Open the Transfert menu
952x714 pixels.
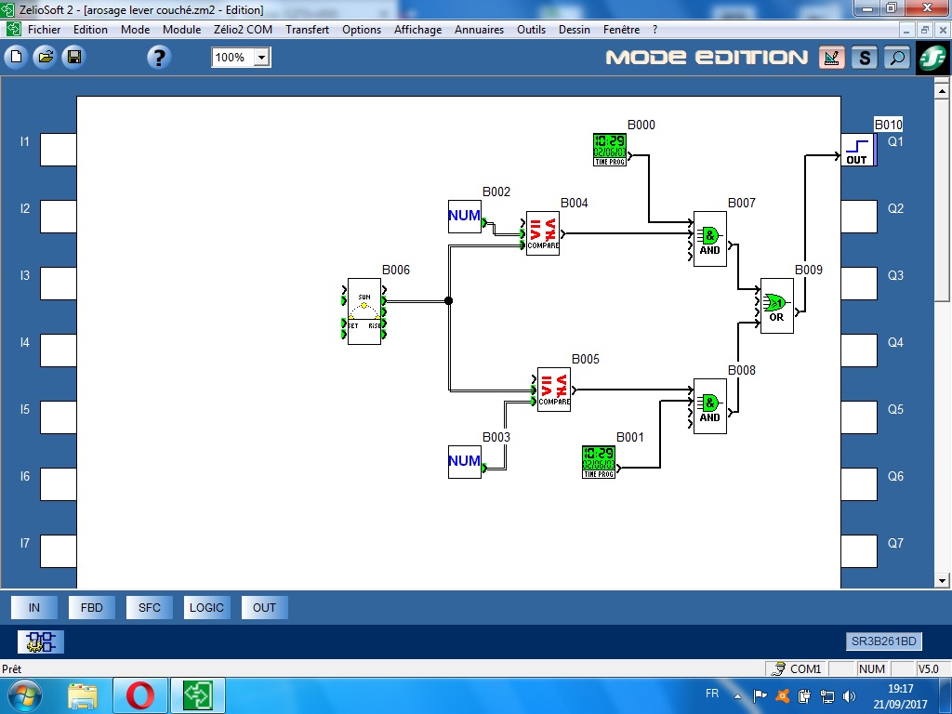click(x=307, y=29)
